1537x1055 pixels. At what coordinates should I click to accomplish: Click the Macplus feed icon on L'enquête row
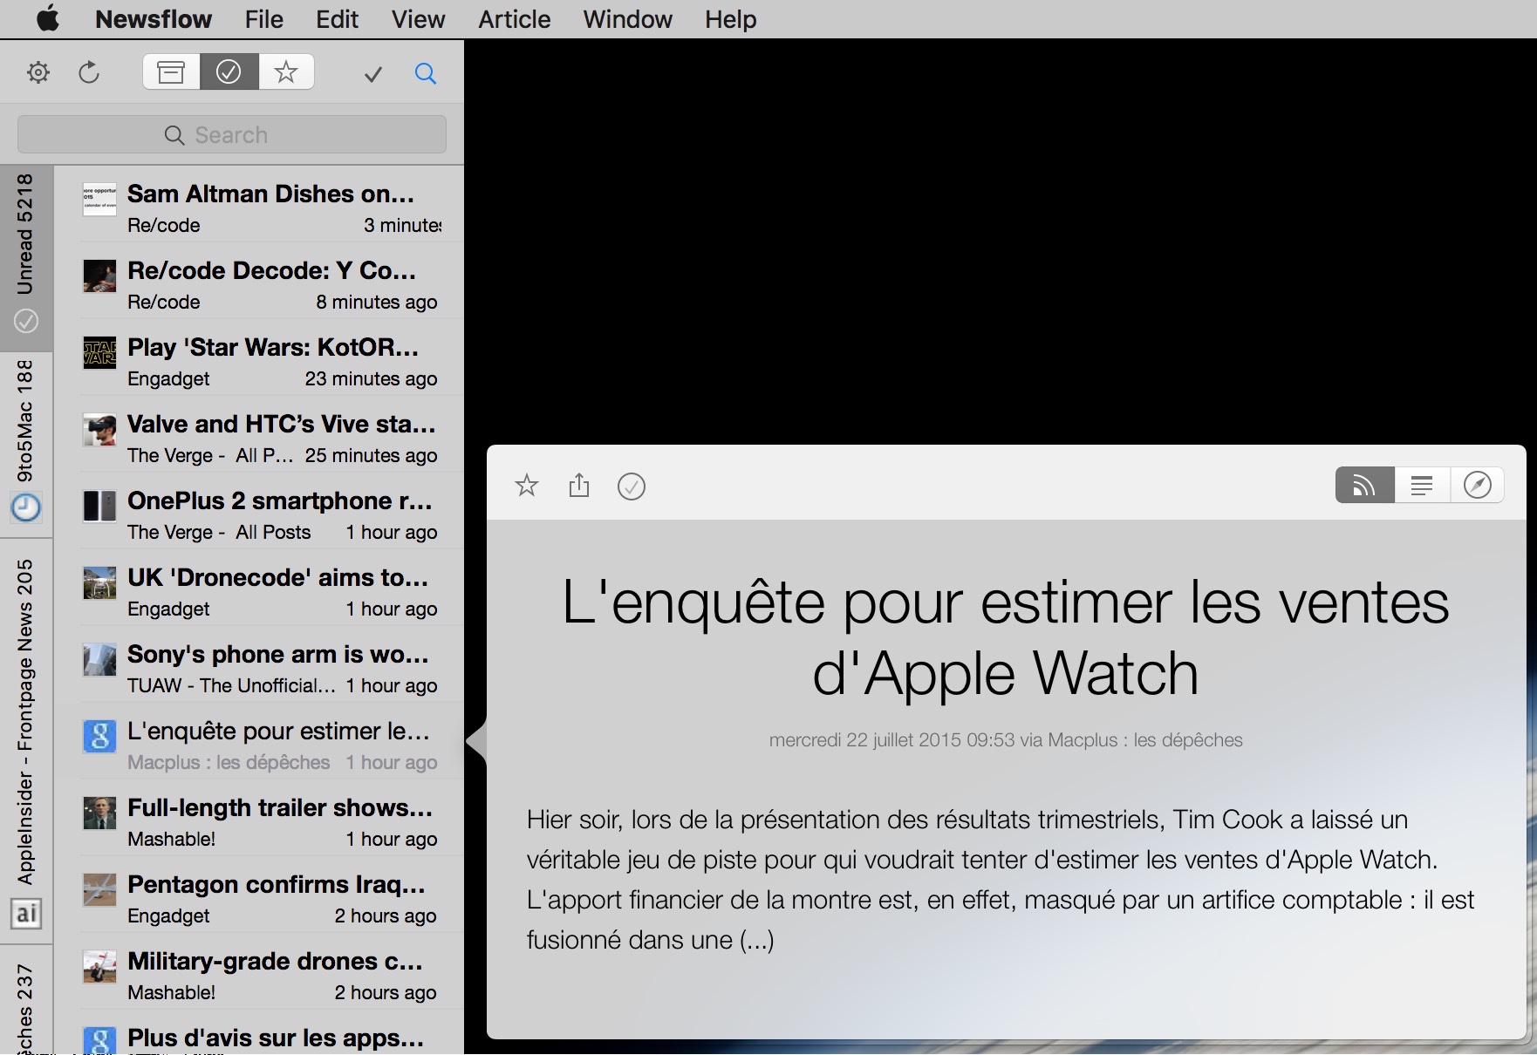point(99,737)
